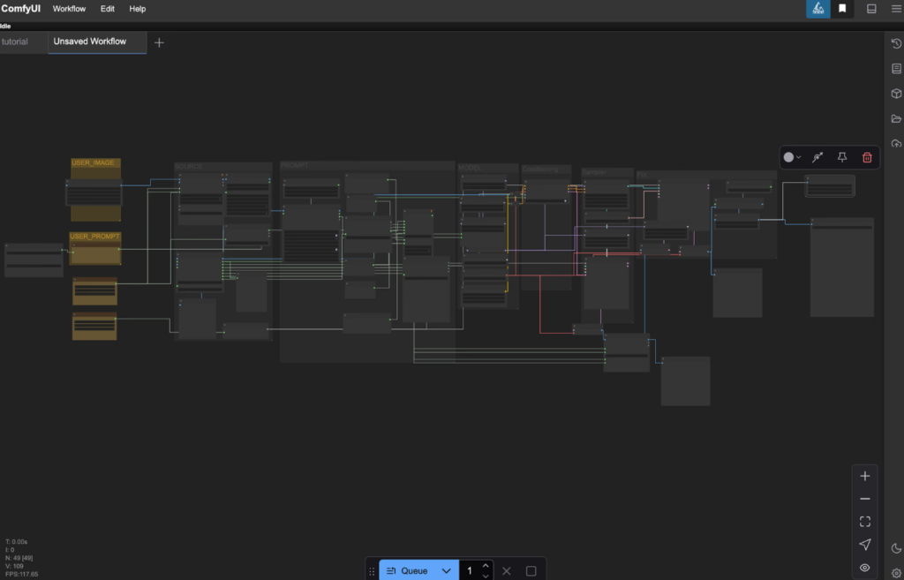
Task: Open the node color picker dropdown
Action: pos(792,157)
